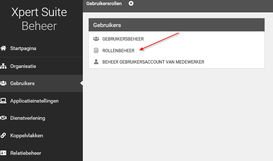Click the badge icon next to ROLLENBEHEER
273x161 pixels.
point(96,50)
